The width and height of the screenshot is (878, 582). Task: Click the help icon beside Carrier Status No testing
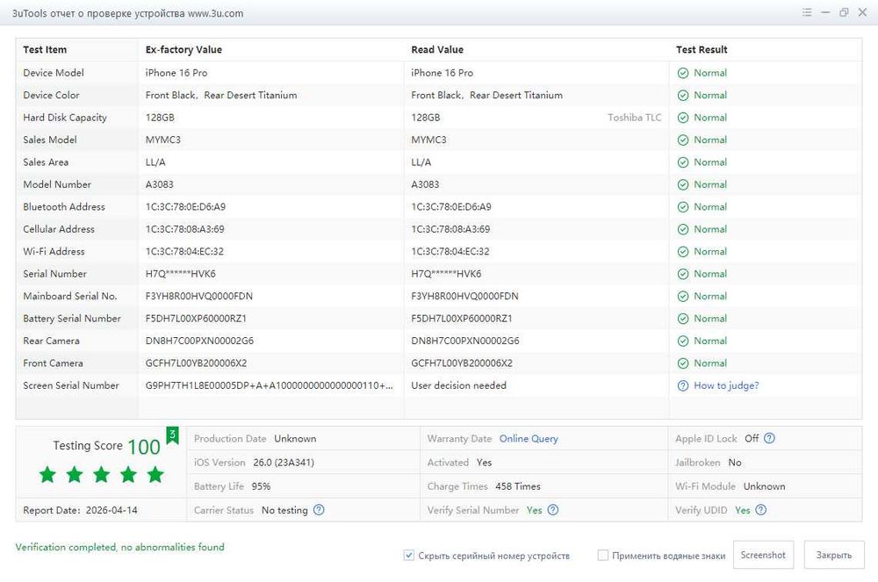tap(319, 510)
